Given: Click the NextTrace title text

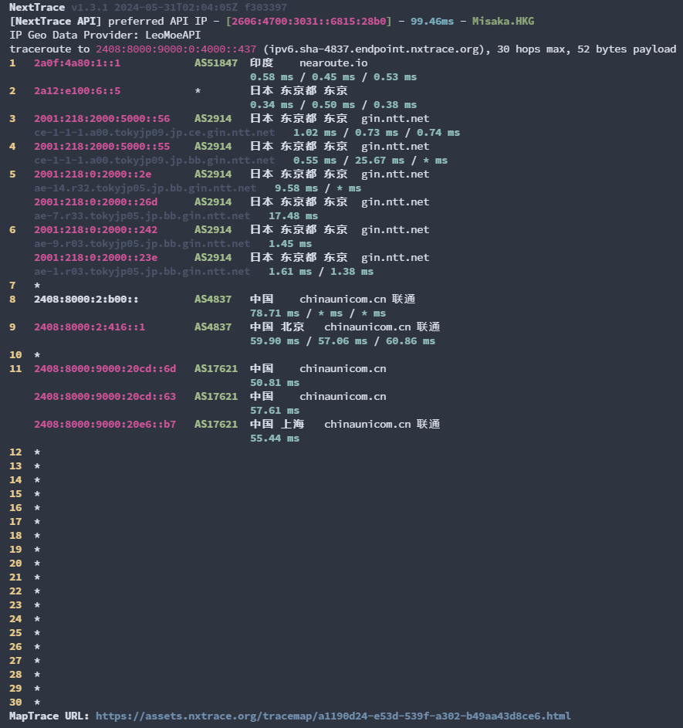Looking at the screenshot, I should 37,8.
